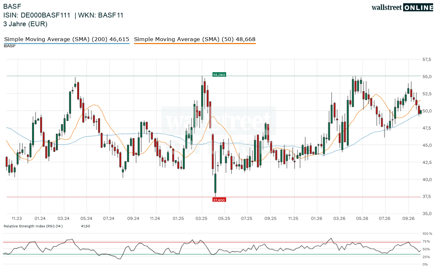
Task: Click the 05.24 date axis label
Action: pyautogui.click(x=86, y=218)
